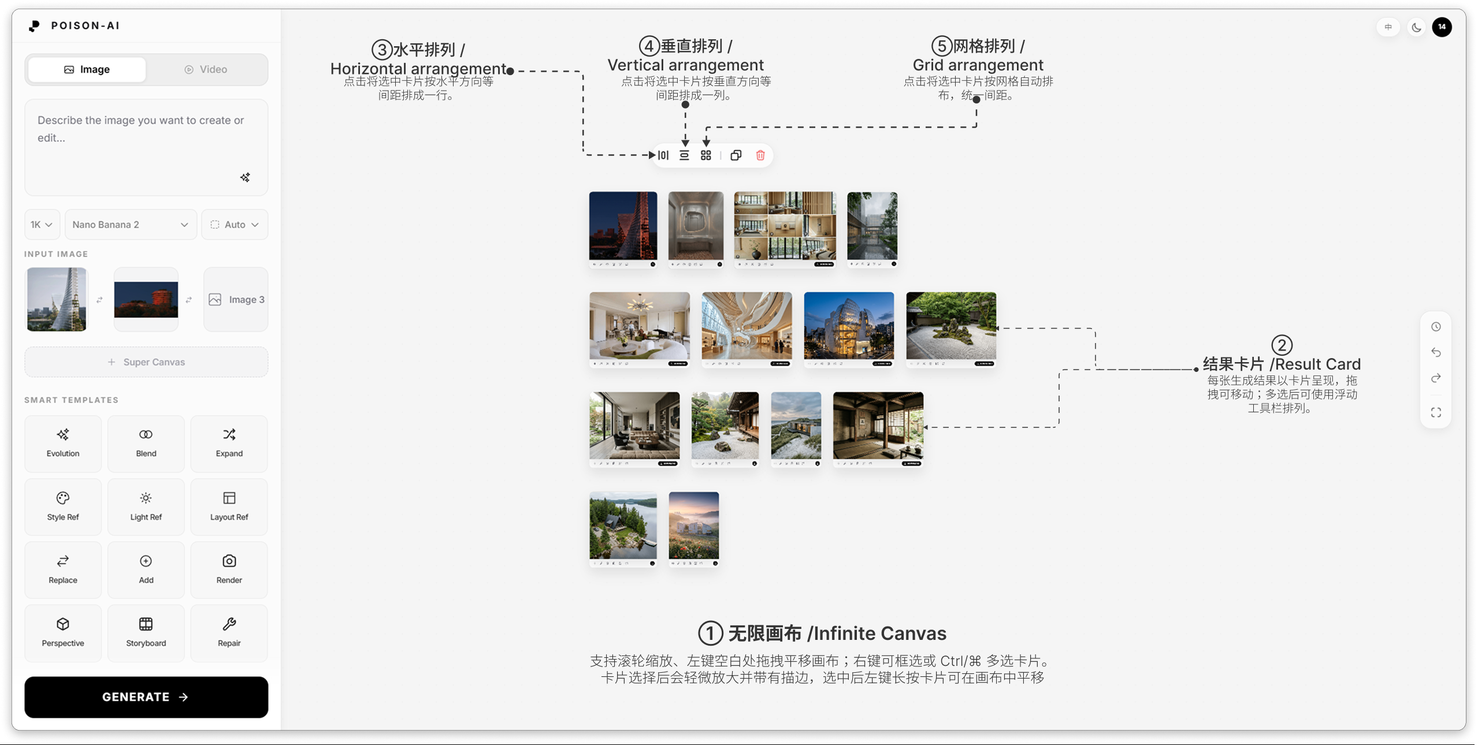Delete selected cards with the red trash icon
The height and width of the screenshot is (745, 1478).
pos(760,155)
